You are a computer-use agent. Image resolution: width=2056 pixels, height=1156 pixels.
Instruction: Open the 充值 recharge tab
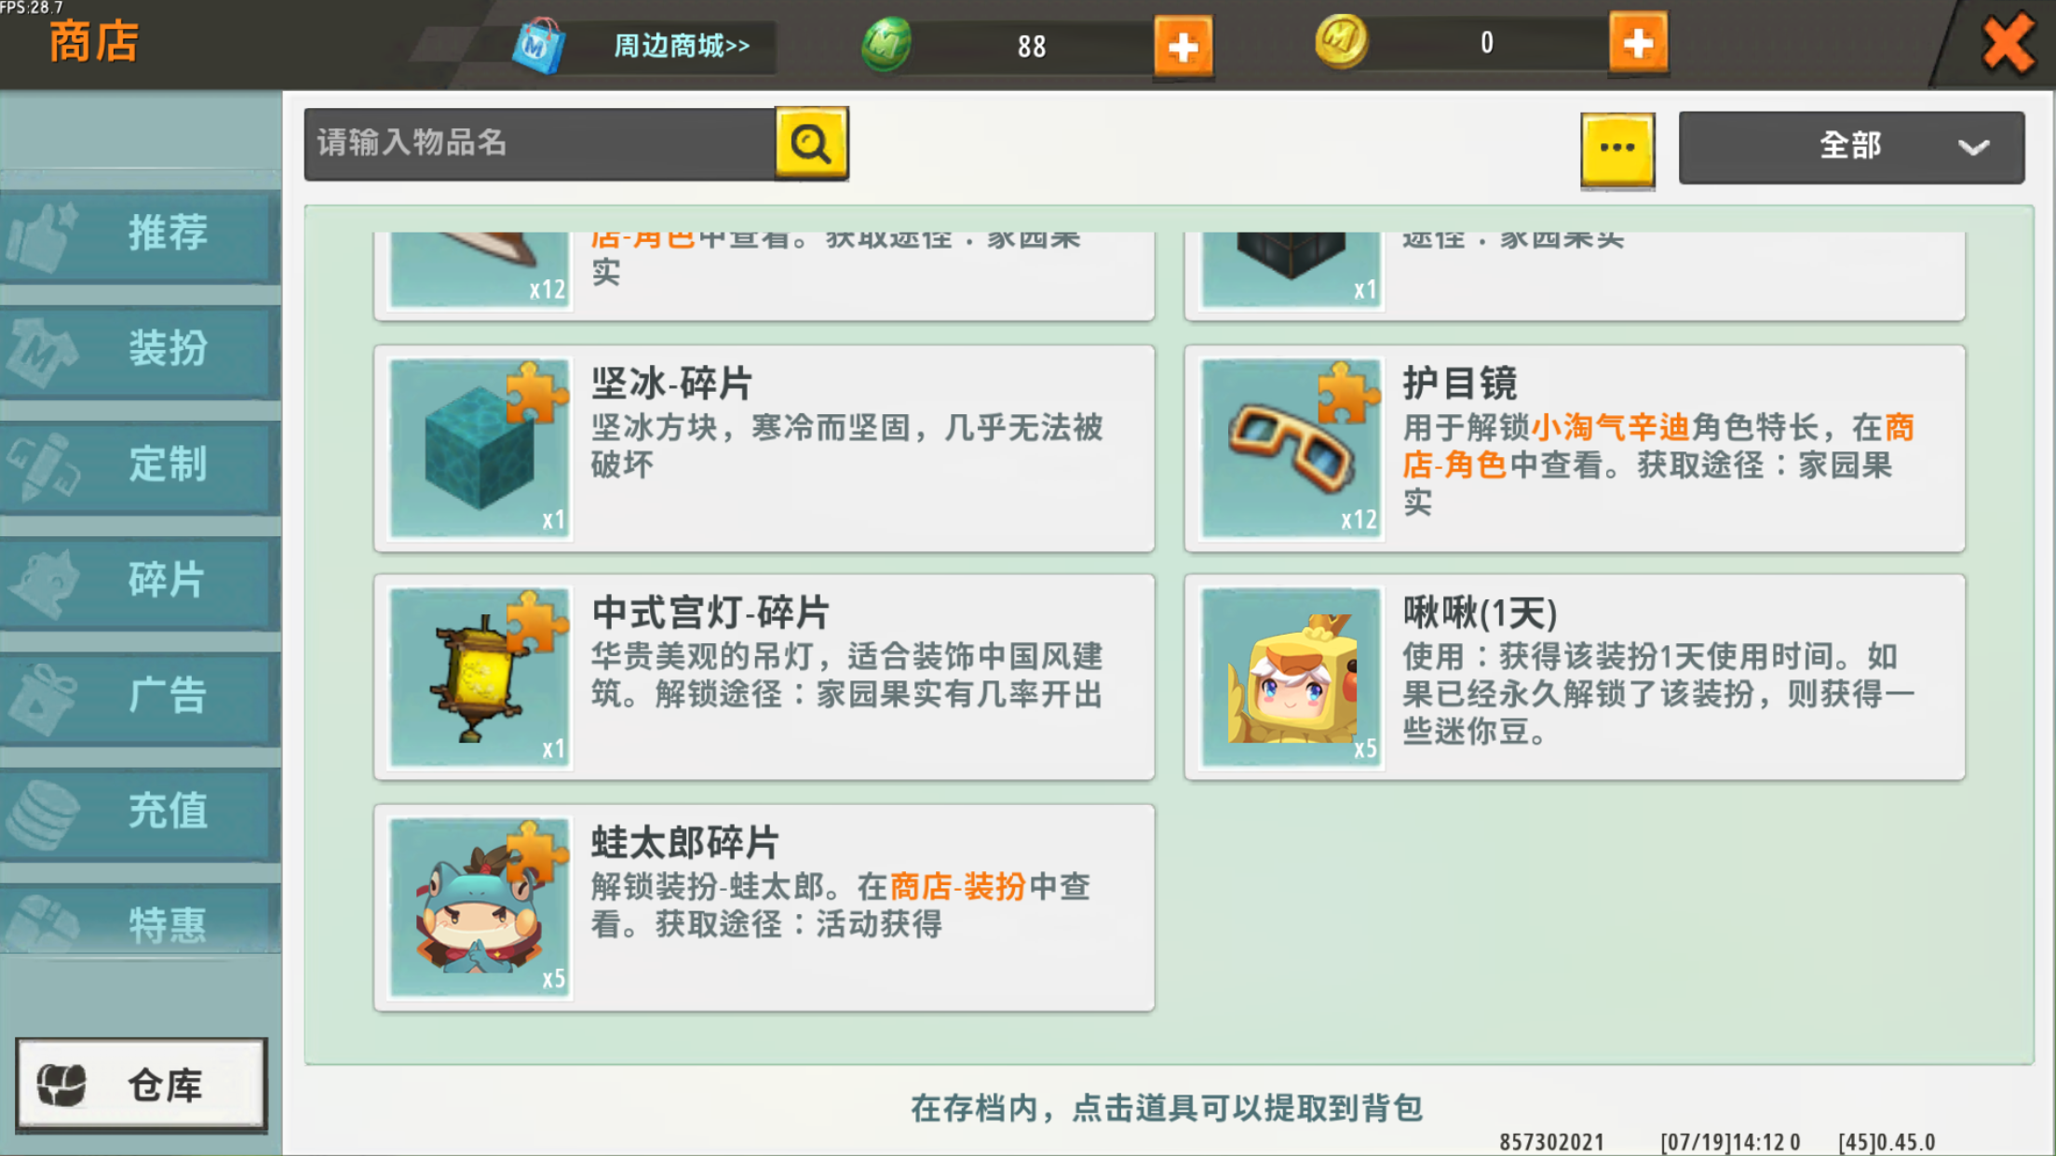pyautogui.click(x=141, y=810)
